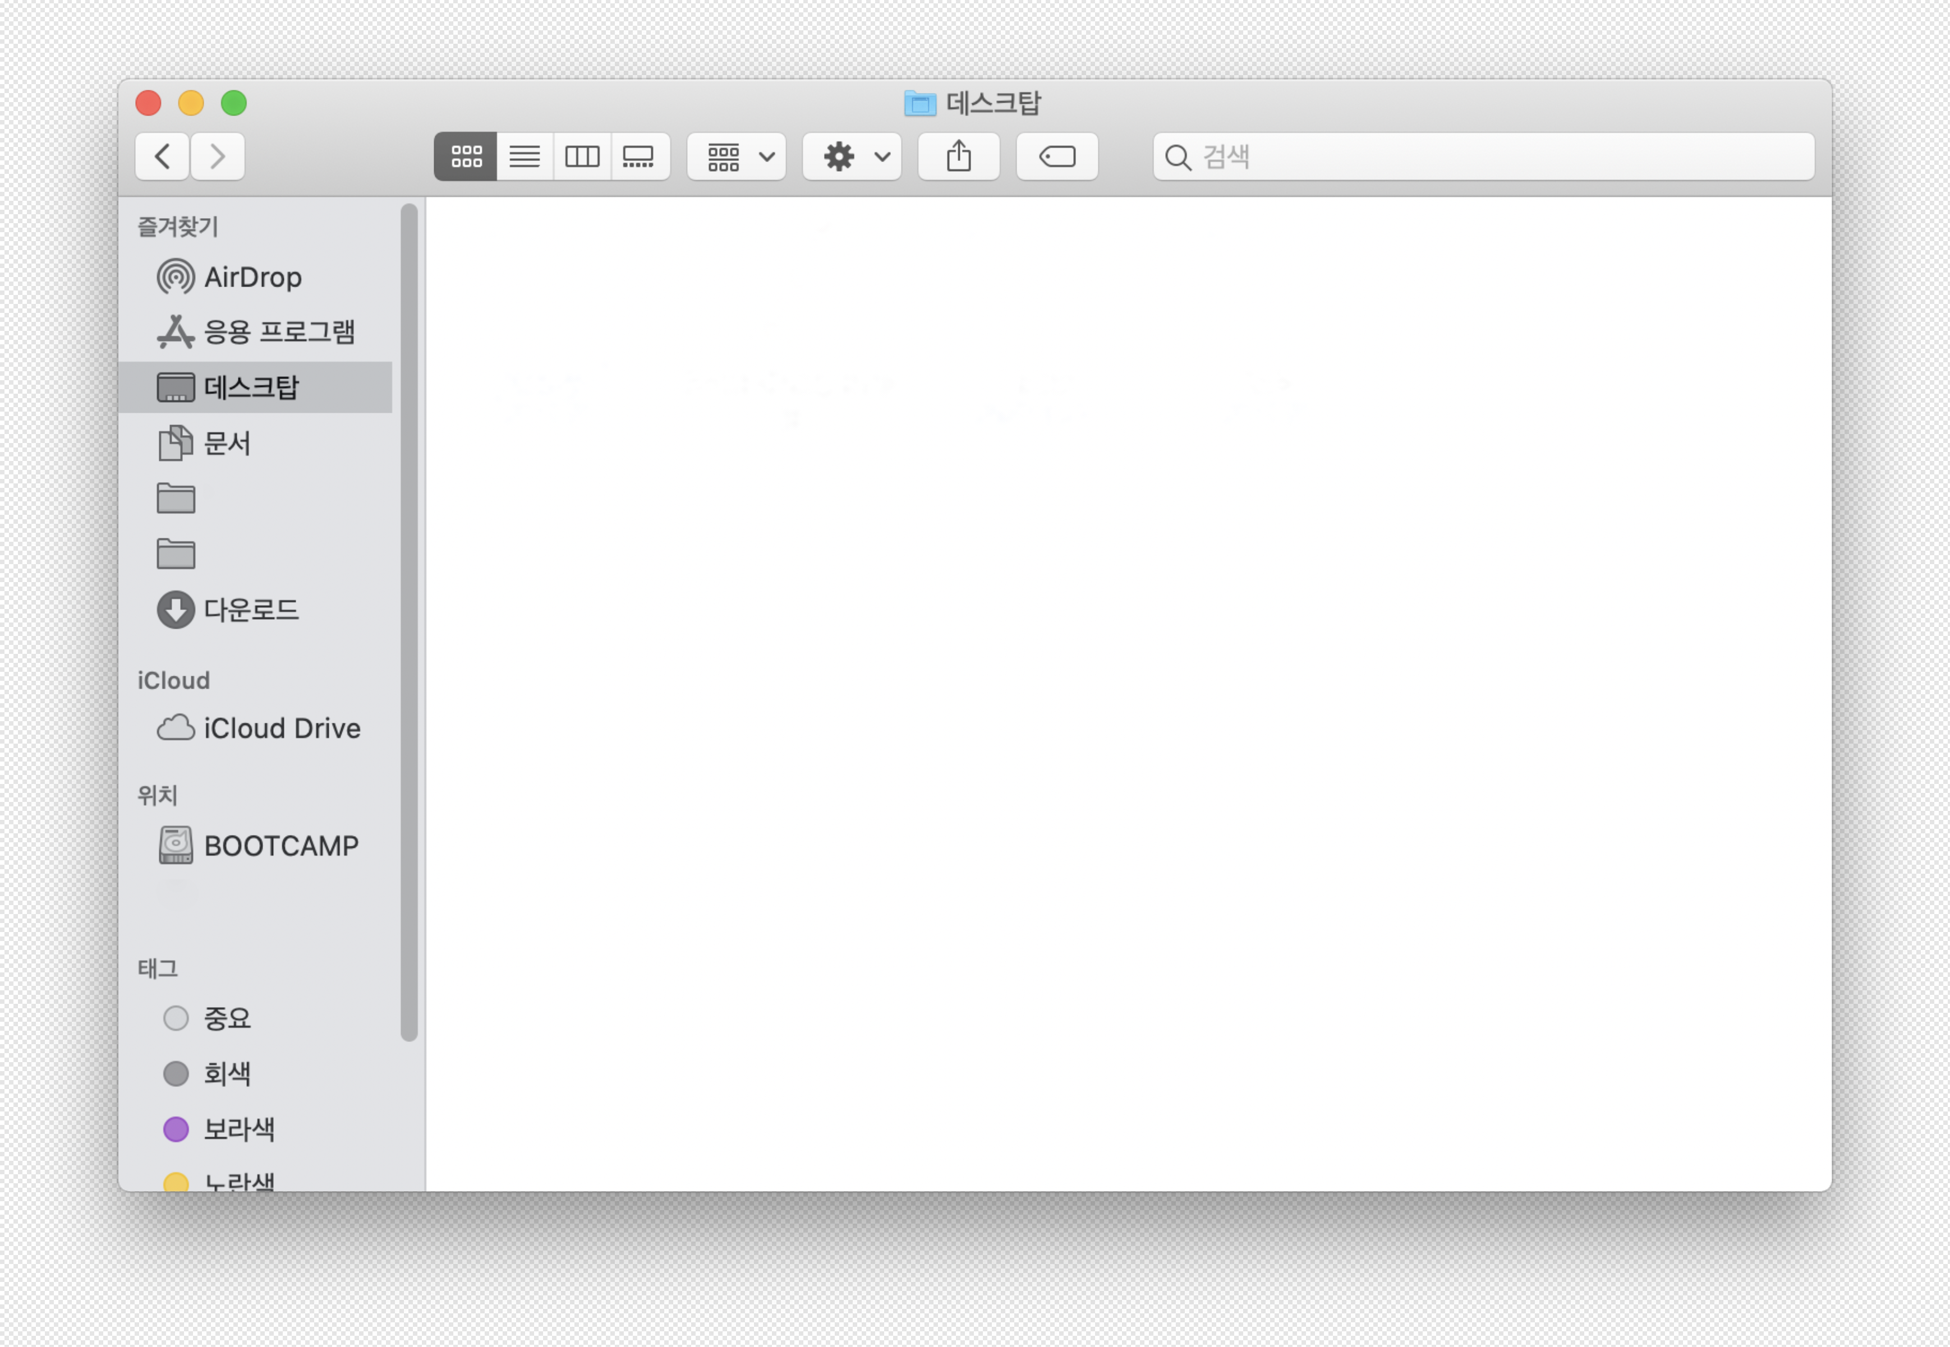Viewport: 1950px width, 1347px height.
Task: Open the group-by arrangement dropdown
Action: click(x=736, y=156)
